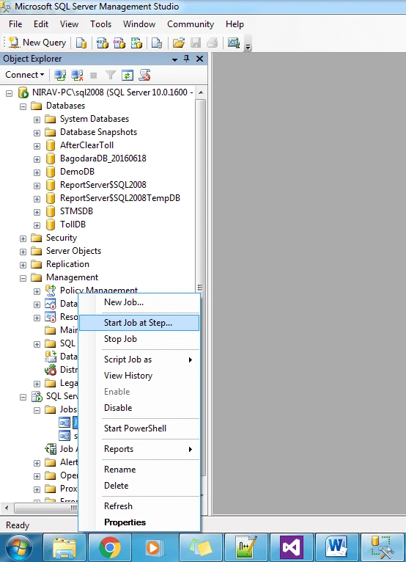Expand the Policy Management node
Screen dimensions: 406x562
tap(37, 291)
